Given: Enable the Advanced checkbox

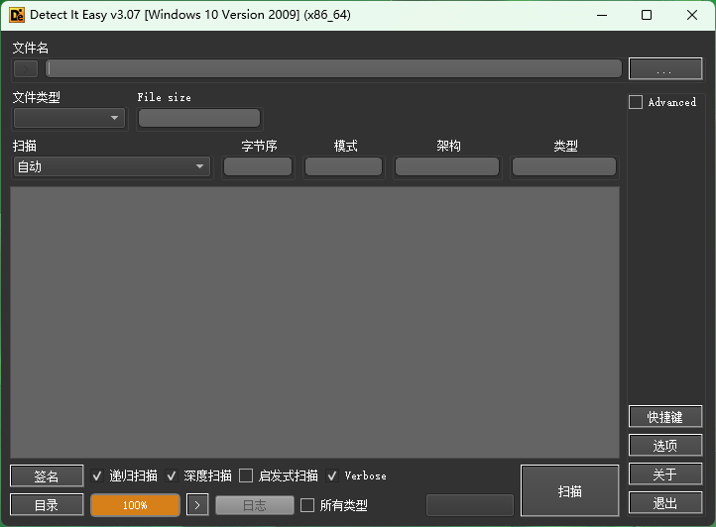Looking at the screenshot, I should [636, 102].
